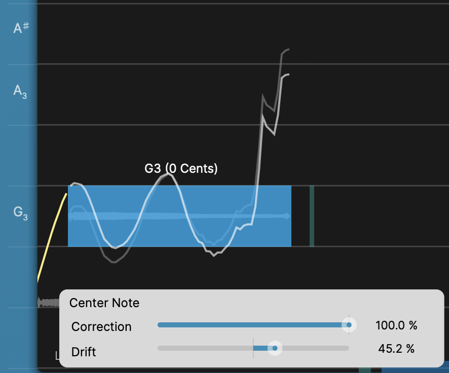449x373 pixels.
Task: Click the Drift slider handle
Action: pos(275,348)
